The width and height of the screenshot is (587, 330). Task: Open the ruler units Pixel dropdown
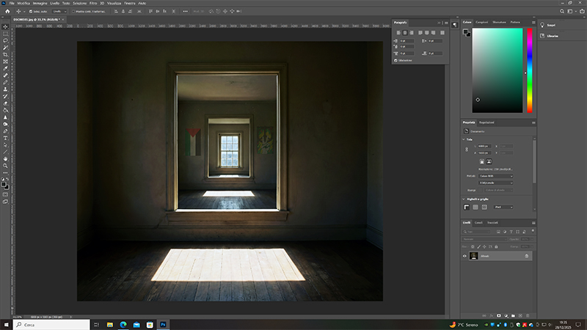tap(503, 207)
